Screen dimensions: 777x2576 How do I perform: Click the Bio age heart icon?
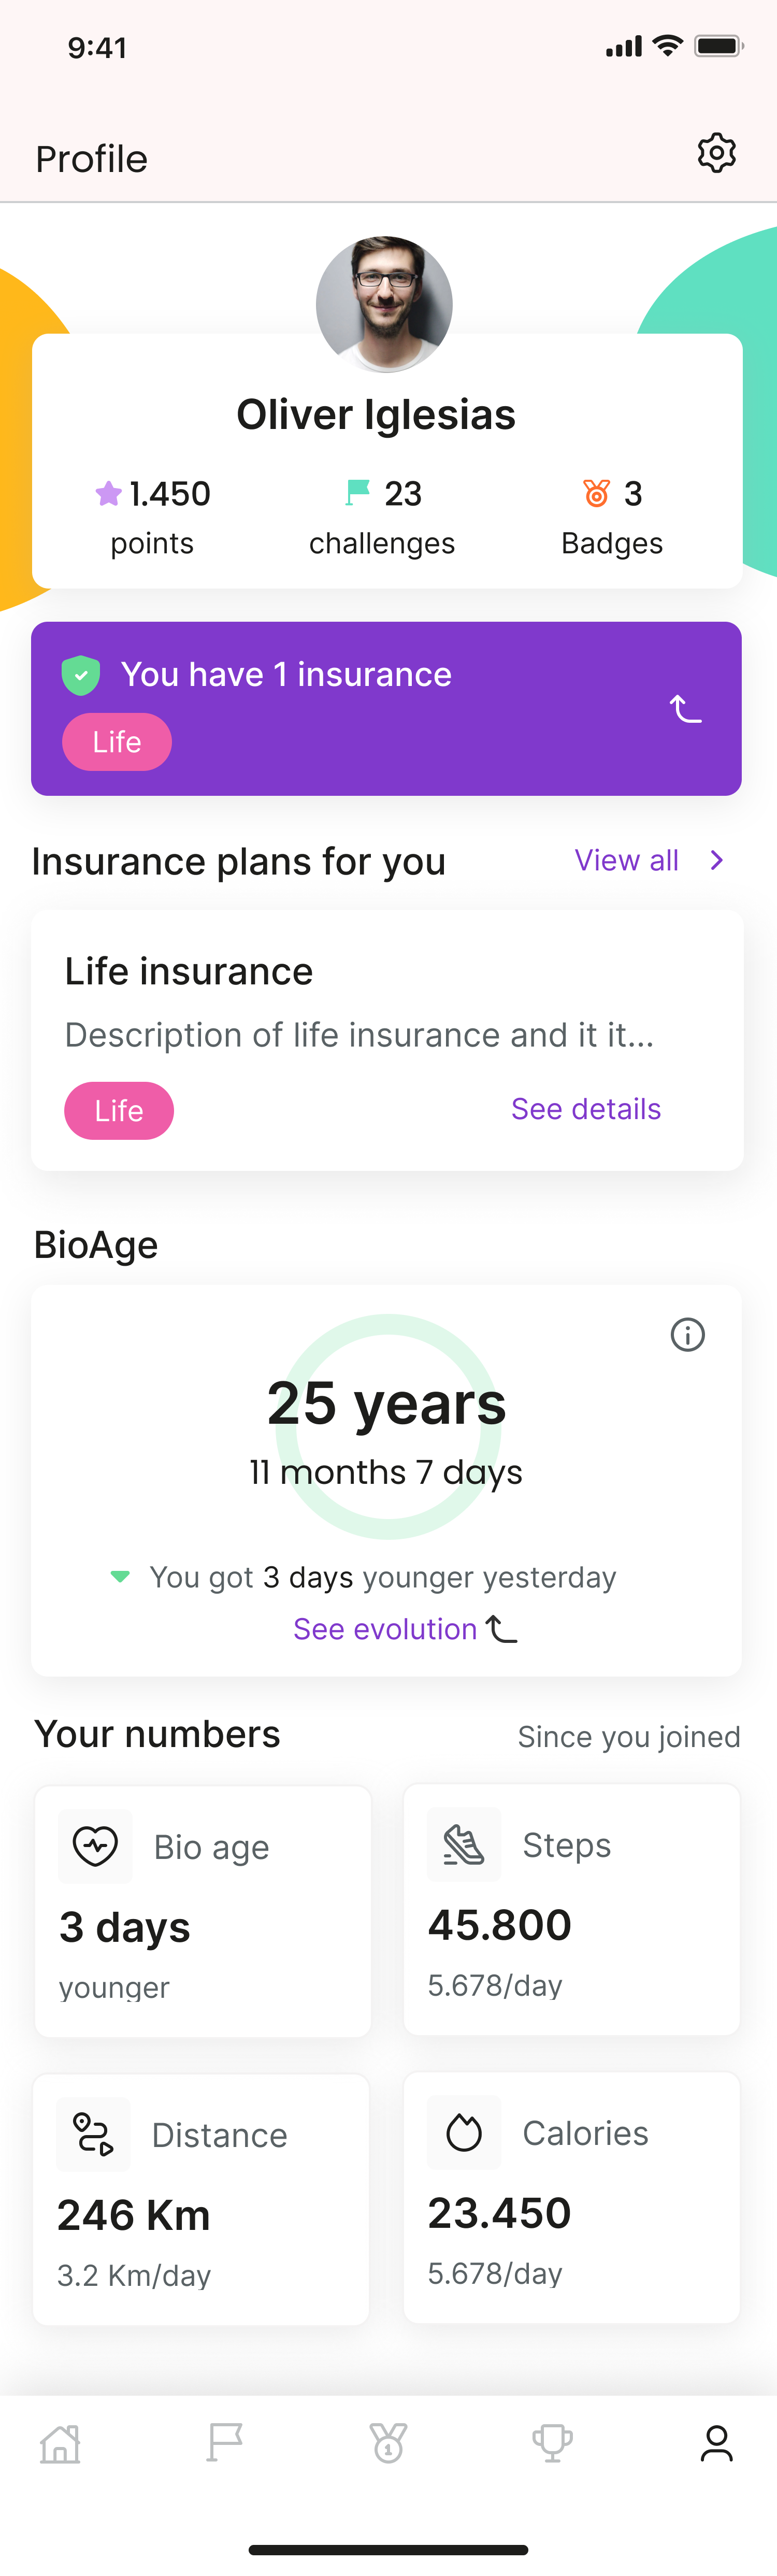95,1846
